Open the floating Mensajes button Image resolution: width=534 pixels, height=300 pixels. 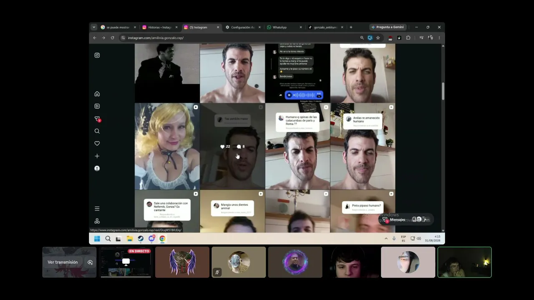tap(406, 220)
